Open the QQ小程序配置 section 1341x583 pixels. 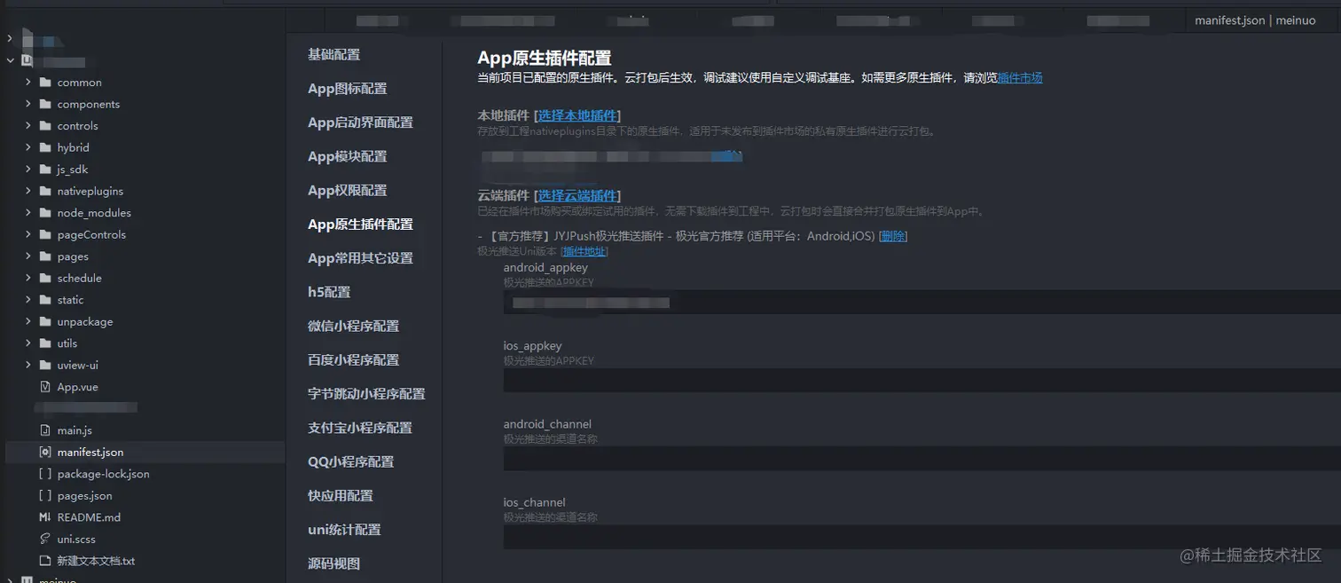click(x=351, y=462)
